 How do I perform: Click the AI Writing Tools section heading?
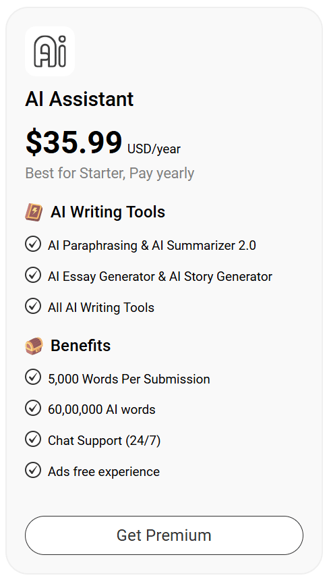(x=108, y=212)
